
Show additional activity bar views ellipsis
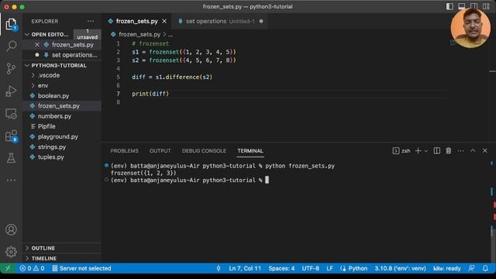tap(11, 181)
